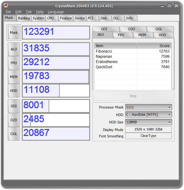
Task: Show the ALU results tab
Action: coord(102,35)
